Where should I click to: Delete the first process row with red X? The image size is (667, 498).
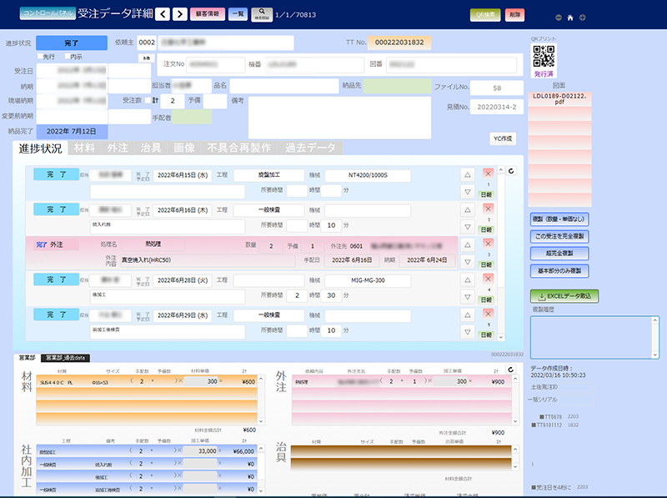point(488,172)
